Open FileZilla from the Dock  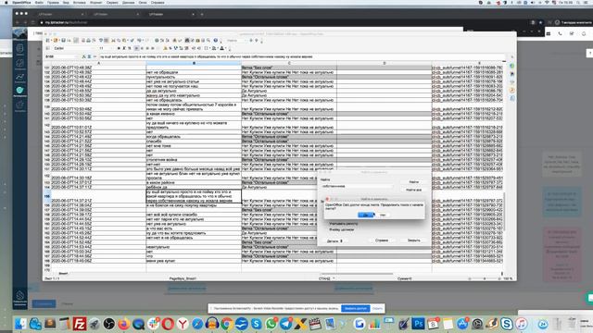point(80,324)
